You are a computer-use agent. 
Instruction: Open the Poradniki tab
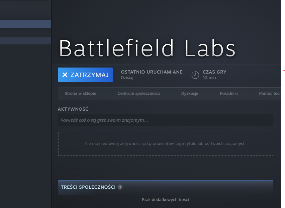pos(229,94)
